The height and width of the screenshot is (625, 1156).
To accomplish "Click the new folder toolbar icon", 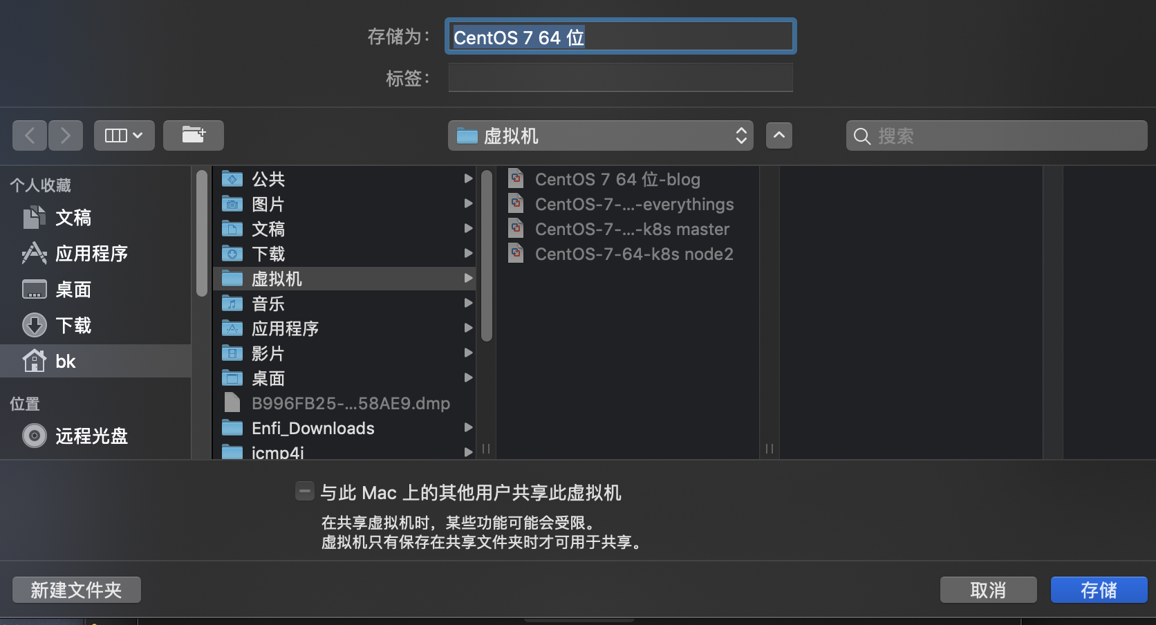I will 194,136.
